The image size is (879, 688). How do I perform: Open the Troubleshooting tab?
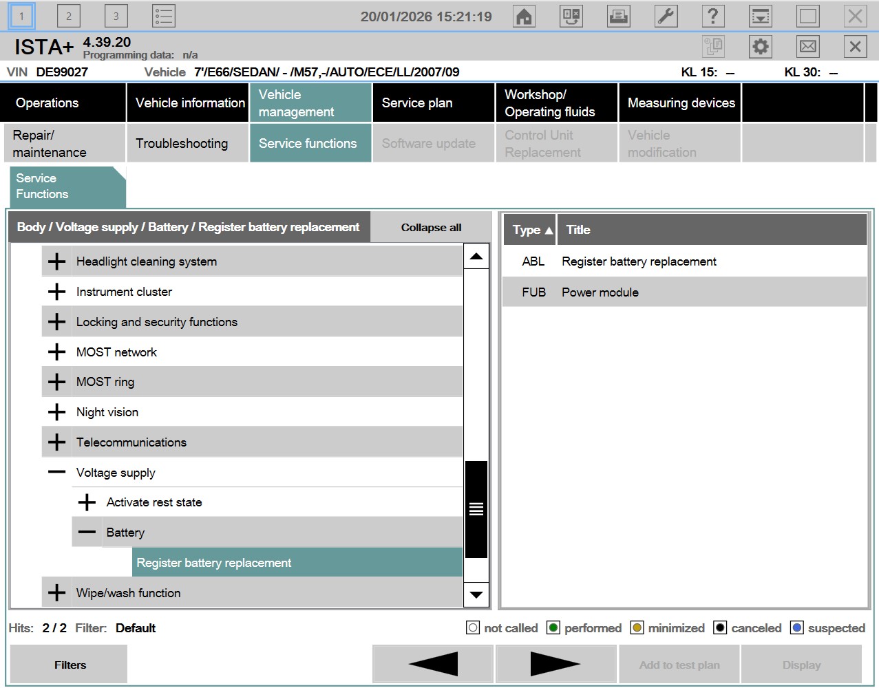(182, 143)
